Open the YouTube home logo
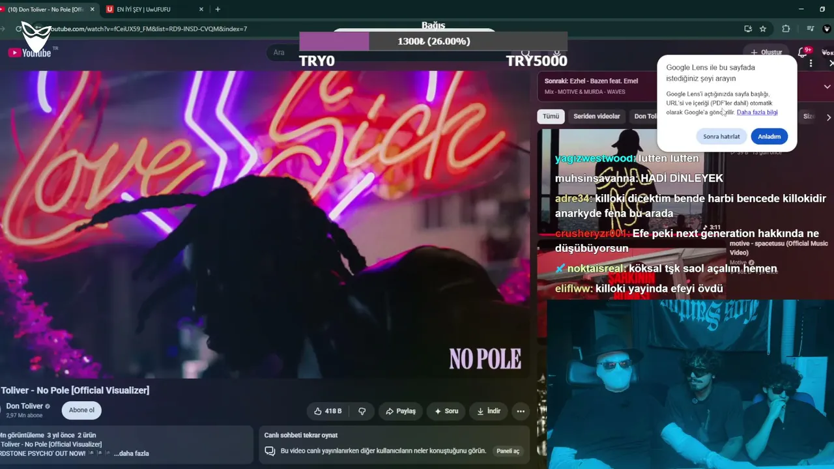Screen dimensions: 834x469 tap(29, 52)
